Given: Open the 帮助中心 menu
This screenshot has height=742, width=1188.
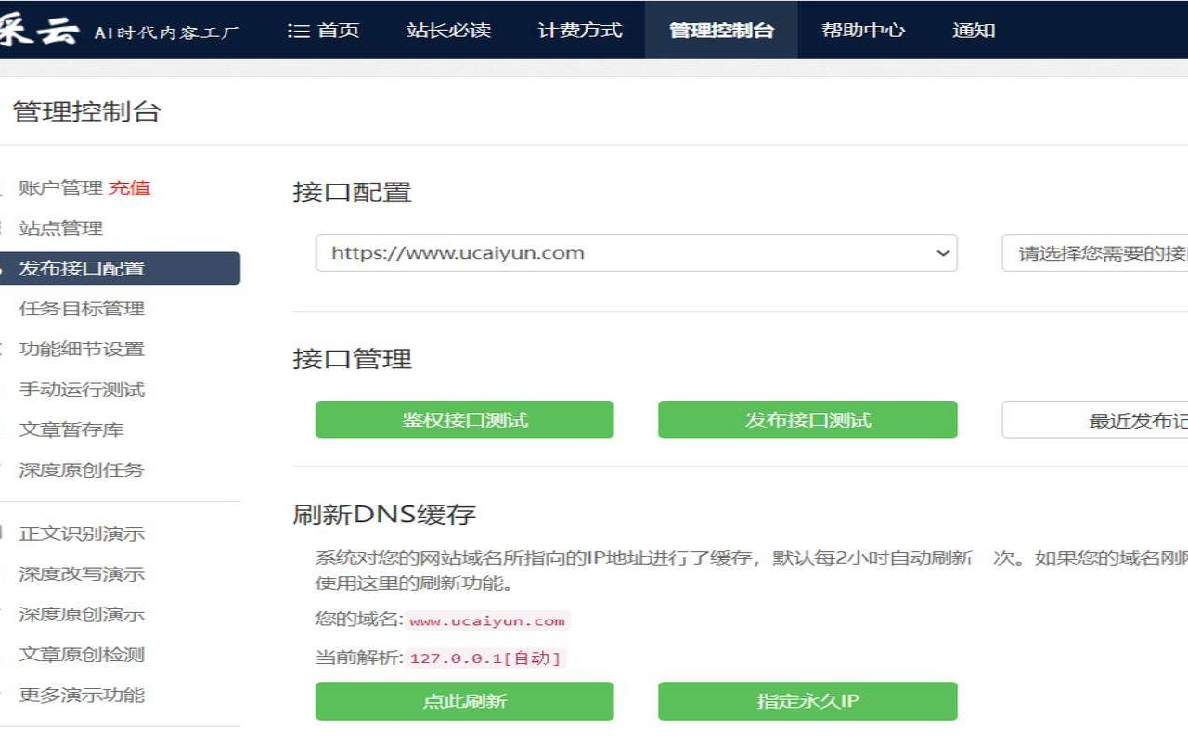Looking at the screenshot, I should click(x=862, y=29).
